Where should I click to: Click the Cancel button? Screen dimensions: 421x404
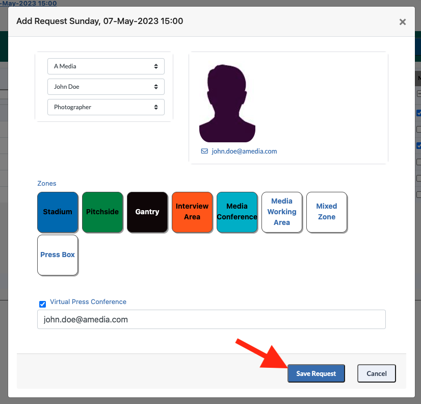tap(377, 373)
